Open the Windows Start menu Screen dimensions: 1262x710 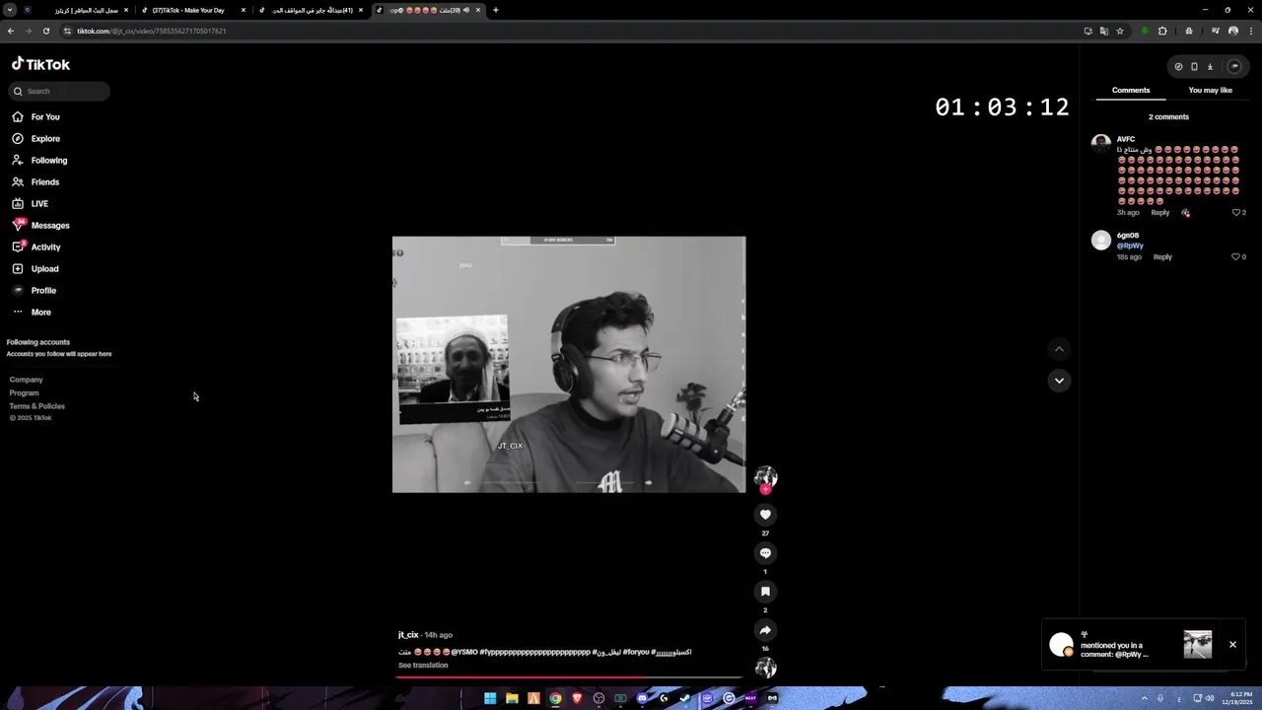coord(490,698)
